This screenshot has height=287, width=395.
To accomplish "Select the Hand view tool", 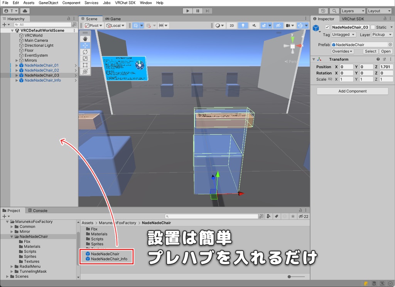I will [85, 39].
